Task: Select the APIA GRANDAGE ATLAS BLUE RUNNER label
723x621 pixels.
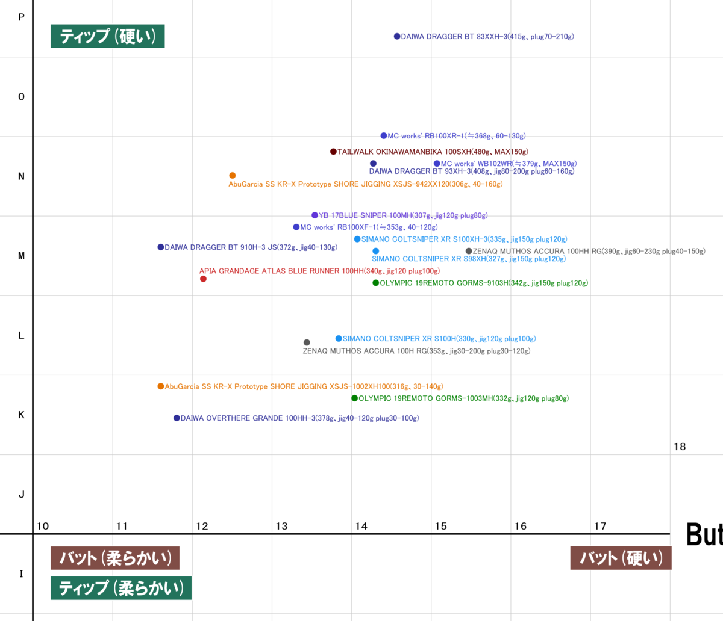Action: [x=320, y=271]
